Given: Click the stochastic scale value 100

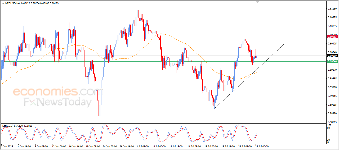Looking at the screenshot, I should [330, 125].
